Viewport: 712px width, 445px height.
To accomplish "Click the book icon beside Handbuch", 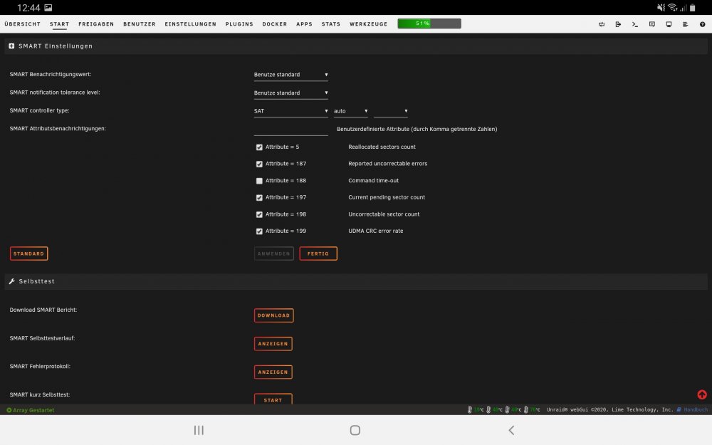I will point(679,409).
